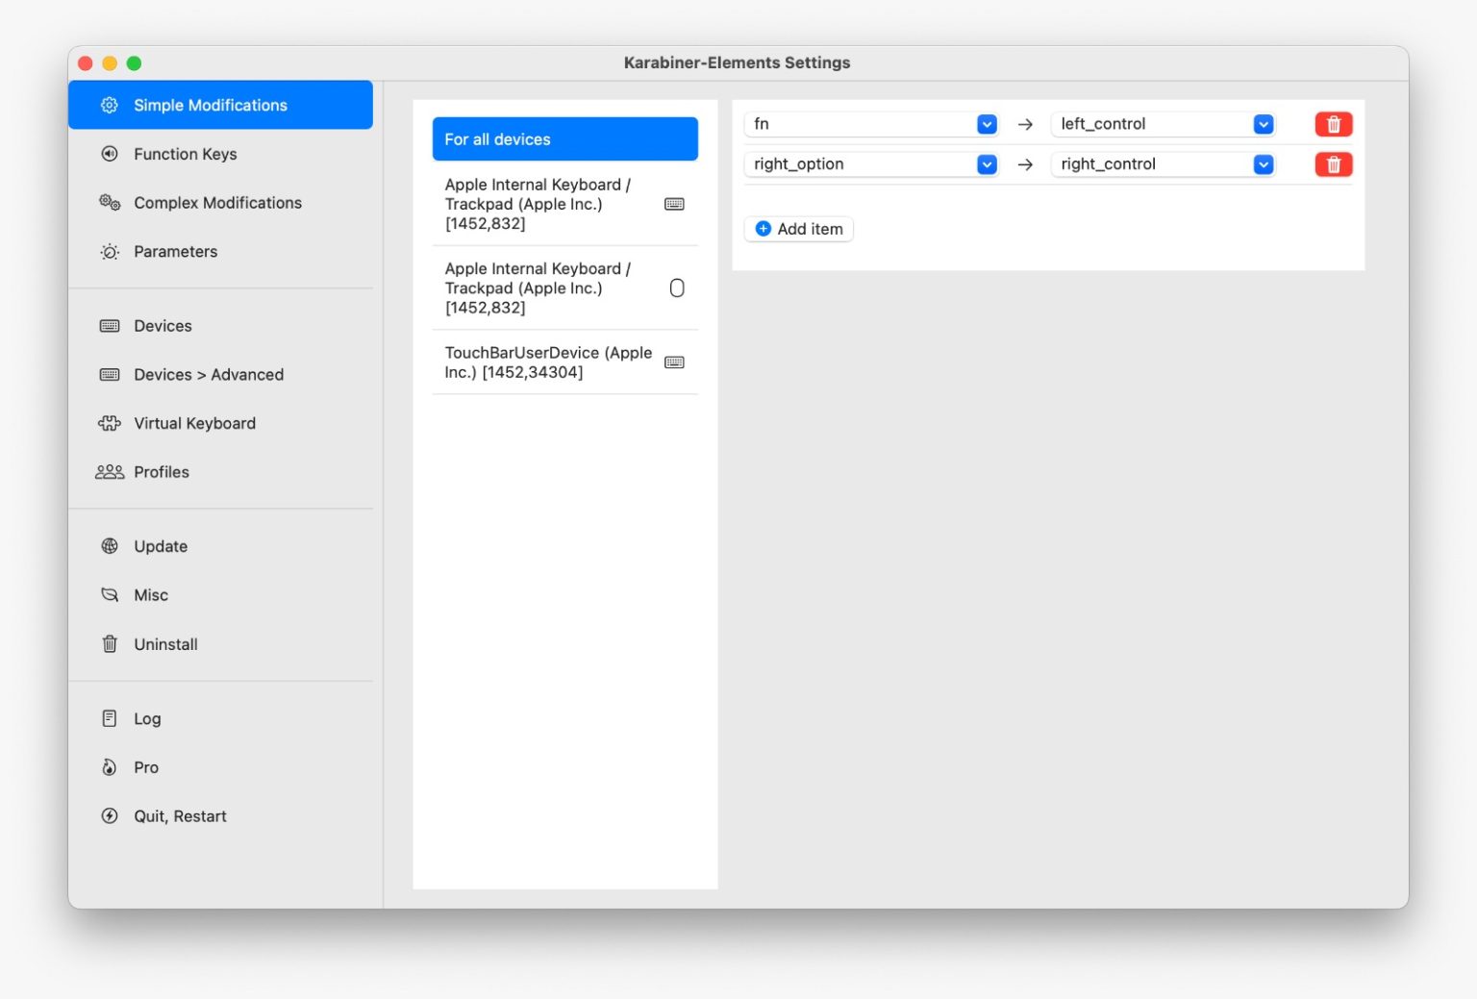Click Add item to create a mapping
The height and width of the screenshot is (999, 1477).
(x=798, y=229)
